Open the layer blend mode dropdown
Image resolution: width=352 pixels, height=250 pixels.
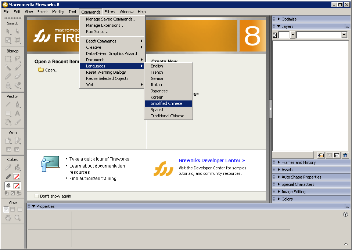(344, 35)
